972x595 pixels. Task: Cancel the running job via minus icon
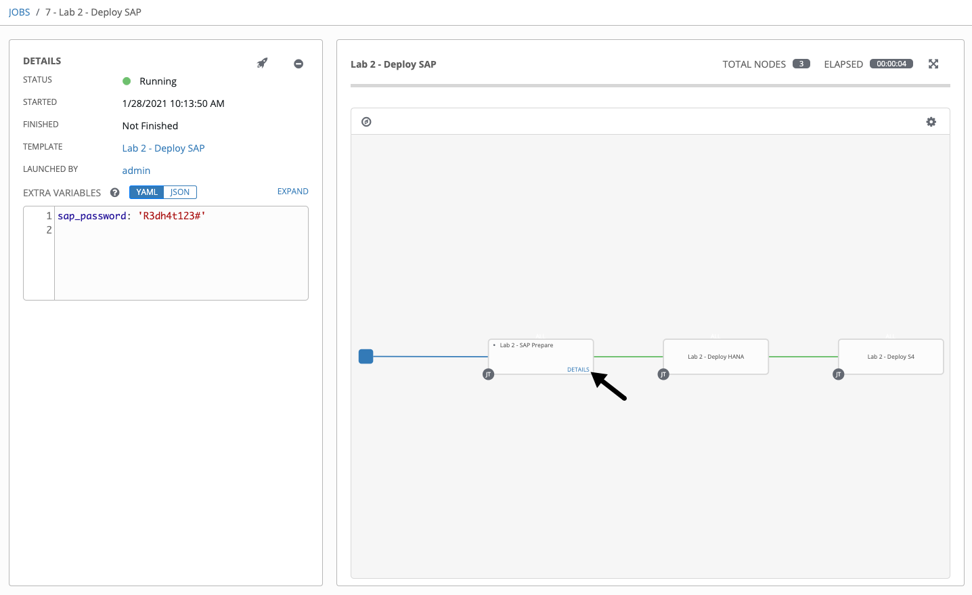pyautogui.click(x=299, y=64)
